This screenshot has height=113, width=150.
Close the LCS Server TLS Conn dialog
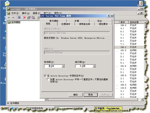(x=112, y=16)
